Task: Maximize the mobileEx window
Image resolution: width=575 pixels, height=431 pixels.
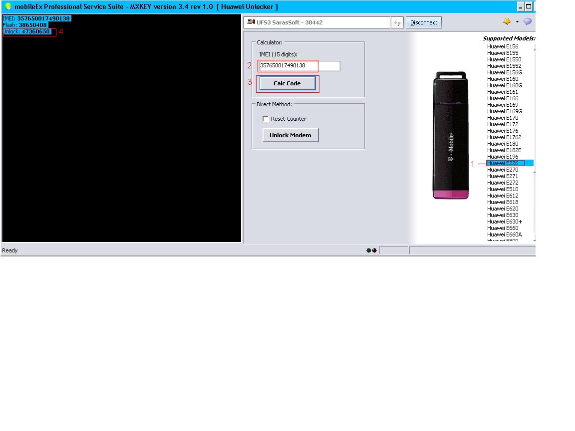Action: (x=529, y=6)
